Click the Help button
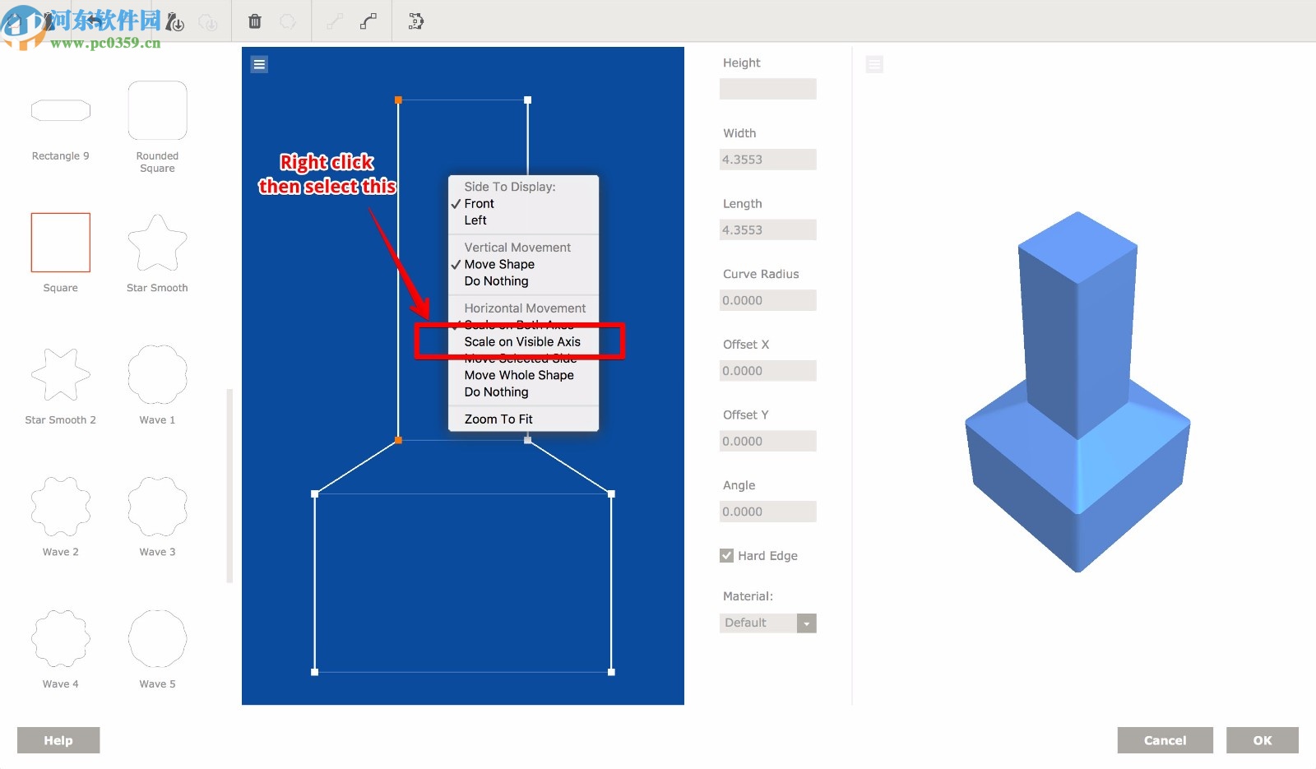 click(x=57, y=739)
